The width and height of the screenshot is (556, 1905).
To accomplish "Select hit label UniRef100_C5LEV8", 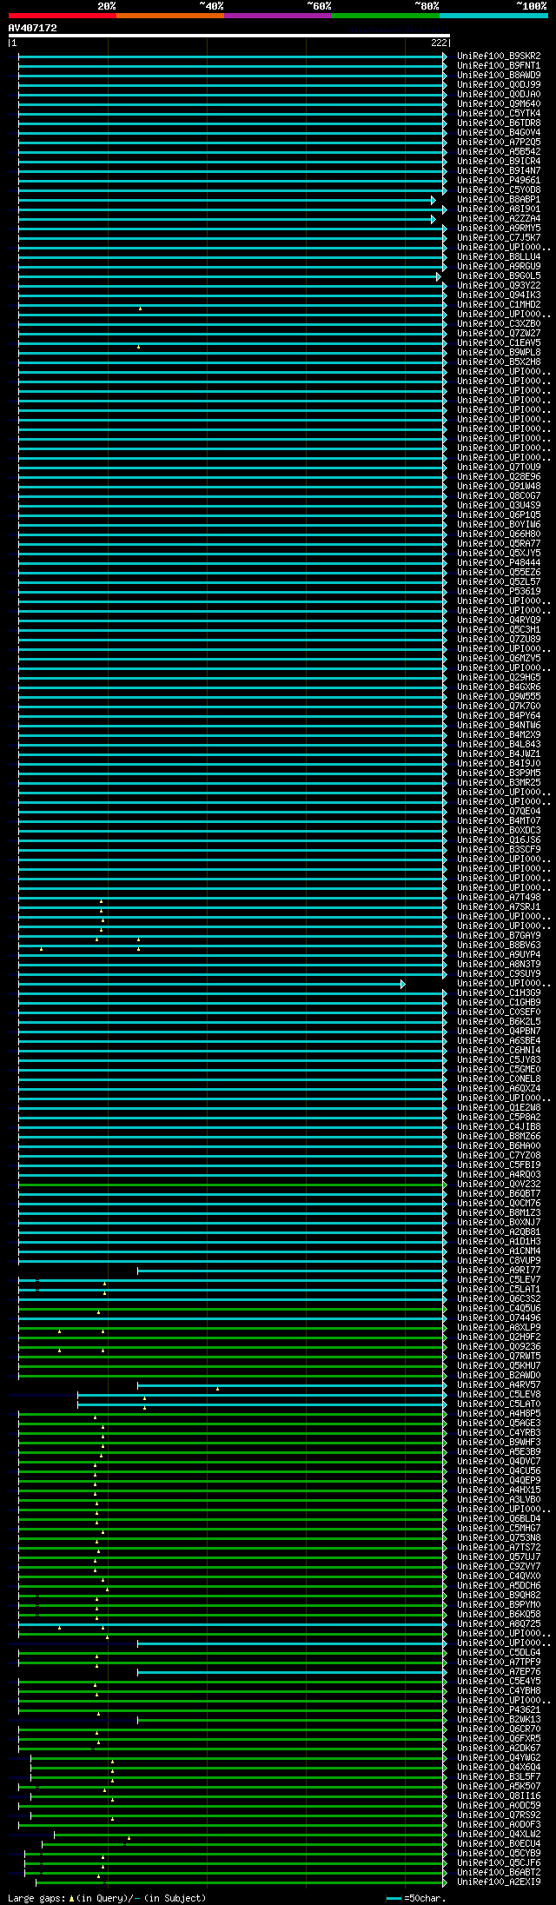I will tap(499, 1395).
